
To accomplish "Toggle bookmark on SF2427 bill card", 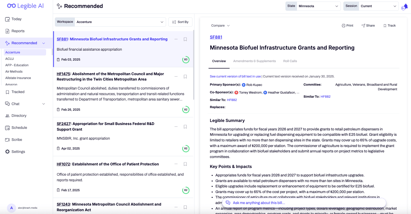I will tap(185, 127).
